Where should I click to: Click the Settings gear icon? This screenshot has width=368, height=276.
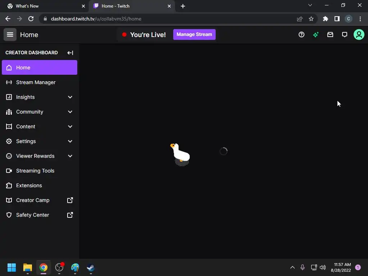point(9,141)
